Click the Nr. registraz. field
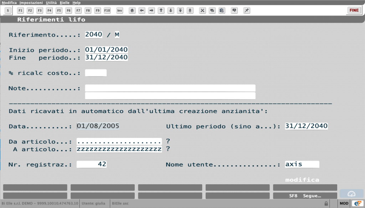 click(x=92, y=164)
